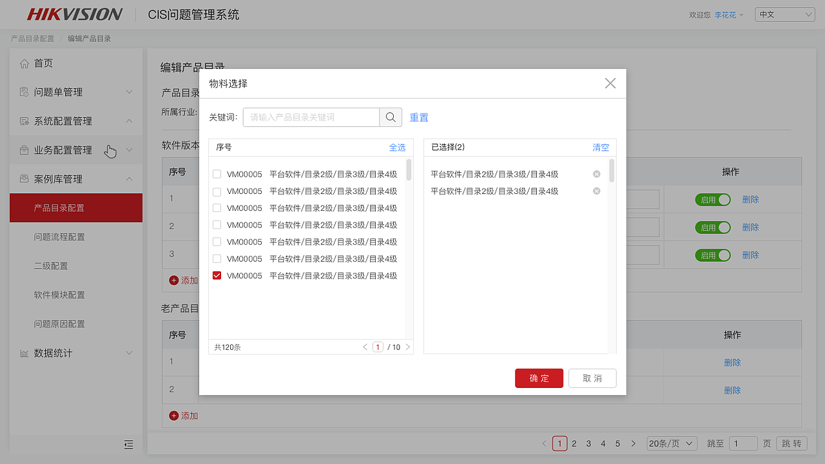Click the 案例库管理 folder icon
Image resolution: width=825 pixels, height=464 pixels.
click(24, 179)
